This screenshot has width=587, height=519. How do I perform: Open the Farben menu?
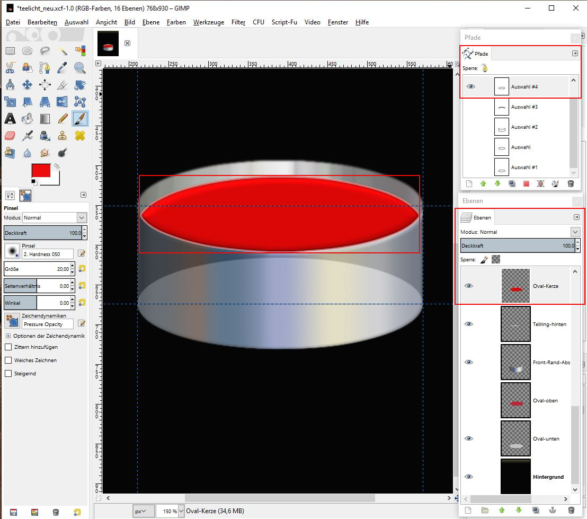point(176,22)
